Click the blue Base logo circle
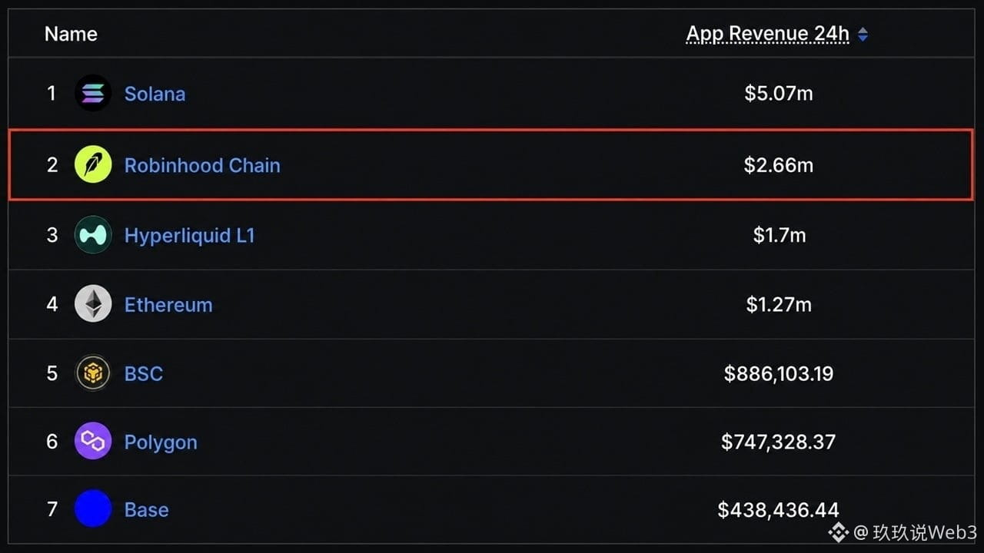This screenshot has width=984, height=553. click(x=93, y=509)
